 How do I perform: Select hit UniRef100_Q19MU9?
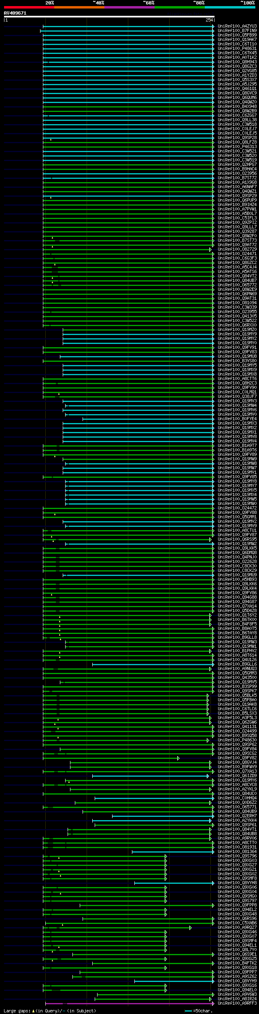click(x=237, y=575)
